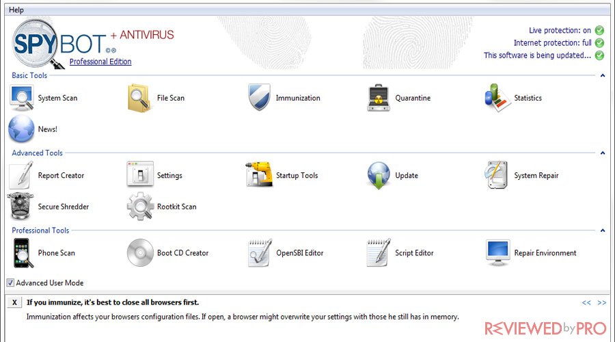Show the next tip with >>
Image resolution: width=615 pixels, height=342 pixels.
[x=601, y=302]
